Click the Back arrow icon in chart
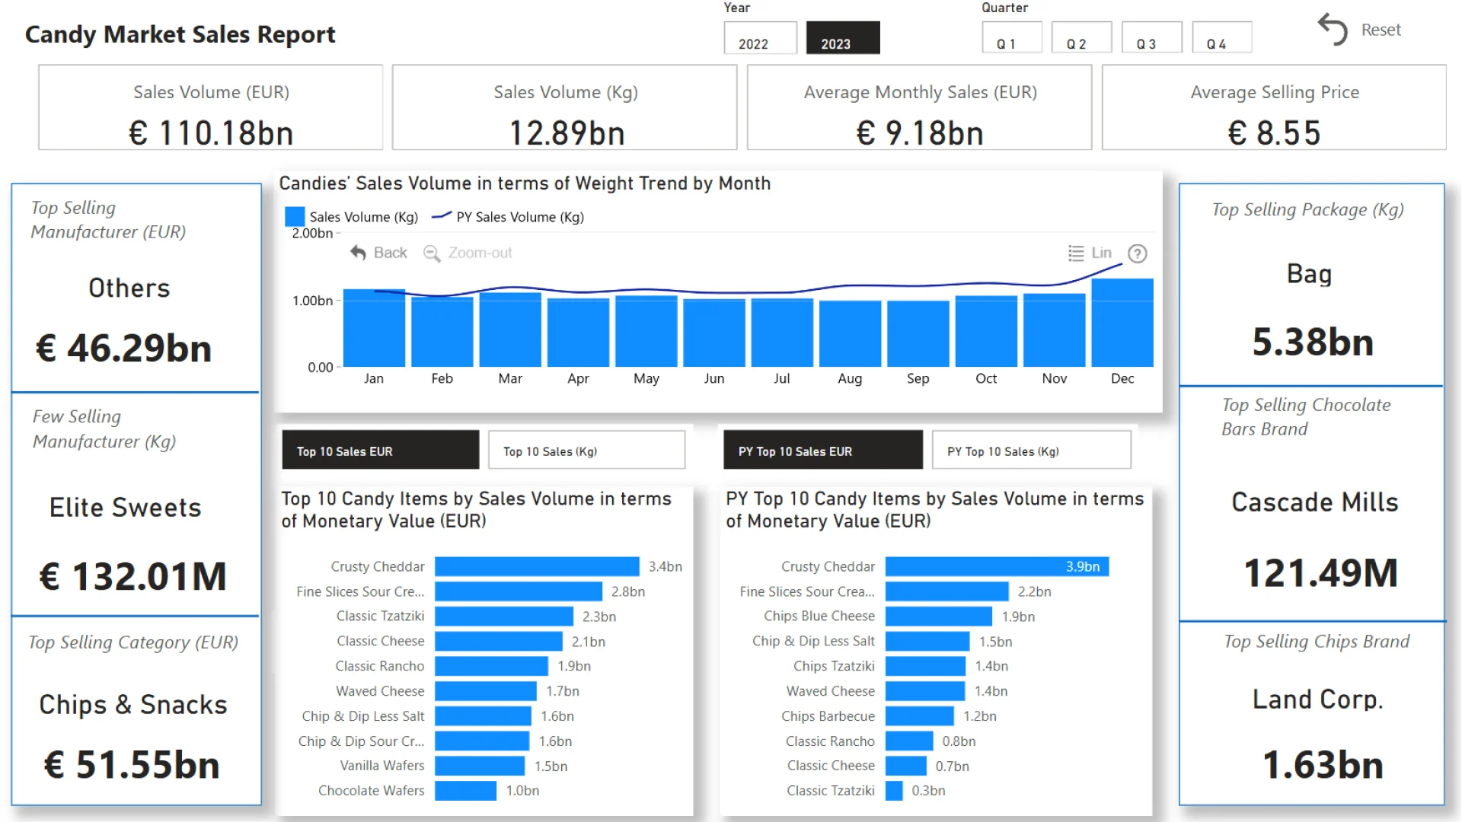 tap(358, 253)
